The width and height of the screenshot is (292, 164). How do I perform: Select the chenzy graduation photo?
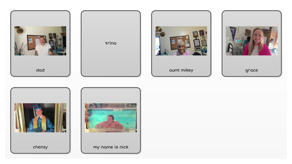(40, 118)
